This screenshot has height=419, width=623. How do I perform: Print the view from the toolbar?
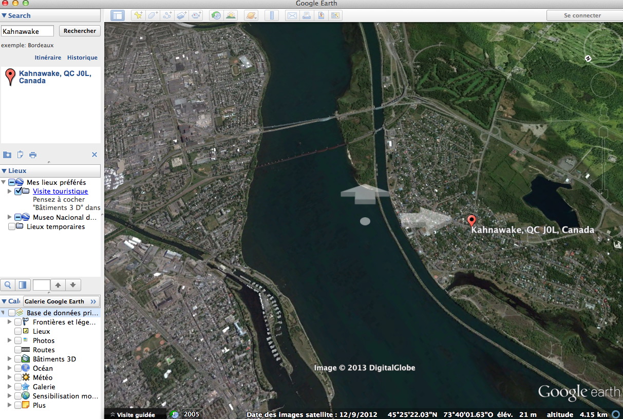[307, 15]
